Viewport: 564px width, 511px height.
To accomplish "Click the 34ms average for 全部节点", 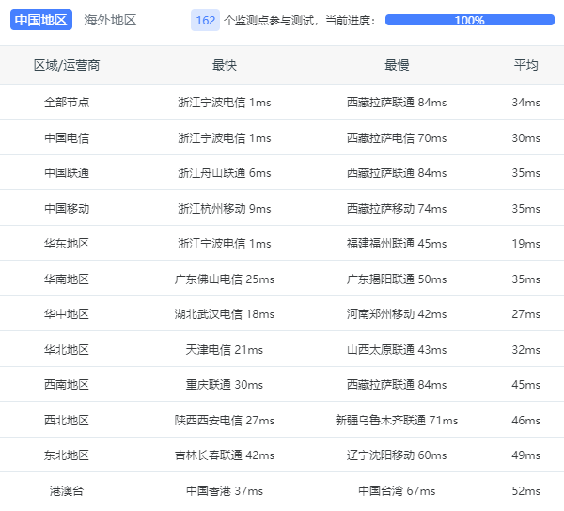I will [x=525, y=103].
